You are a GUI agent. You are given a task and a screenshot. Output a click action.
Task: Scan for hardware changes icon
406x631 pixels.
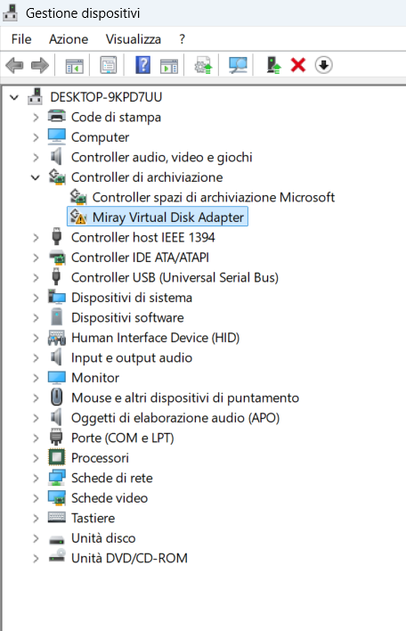[x=238, y=65]
